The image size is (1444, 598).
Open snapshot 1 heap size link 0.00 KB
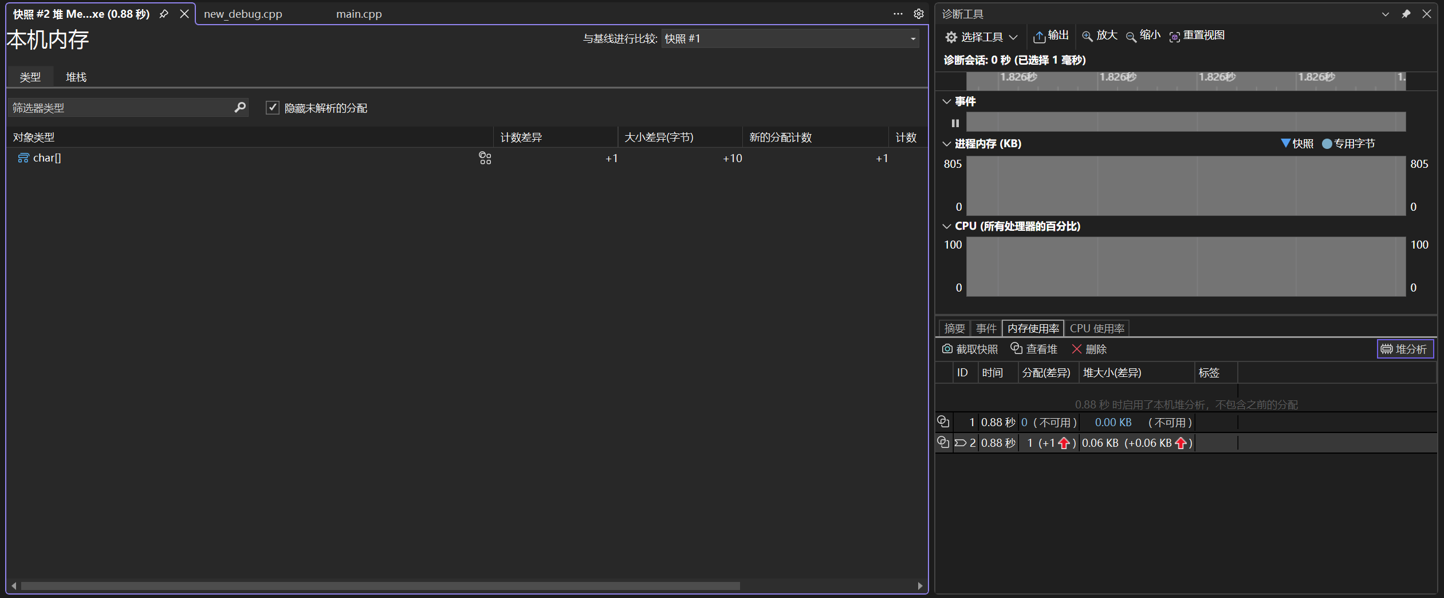pos(1113,423)
